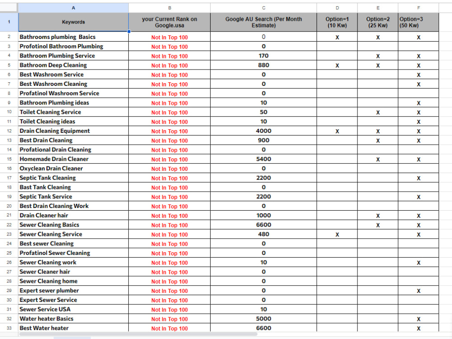Click 'Expert sewer plumber' cell
The width and height of the screenshot is (452, 339).
pyautogui.click(x=74, y=291)
